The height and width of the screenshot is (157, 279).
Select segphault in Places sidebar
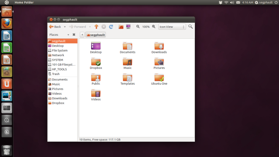62,41
